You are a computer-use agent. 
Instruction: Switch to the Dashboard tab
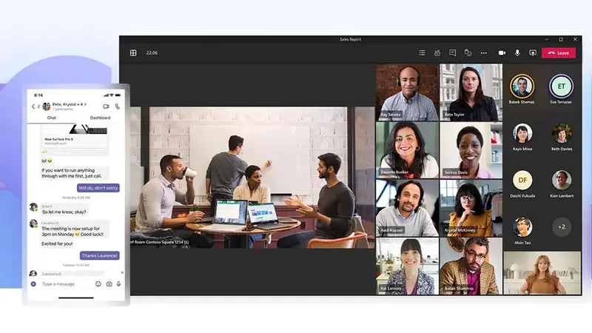(100, 118)
